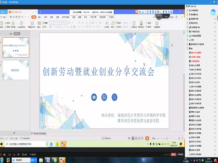The width and height of the screenshot is (218, 163).
Task: Click the Save icon in quick toolbar
Action: click(11, 17)
